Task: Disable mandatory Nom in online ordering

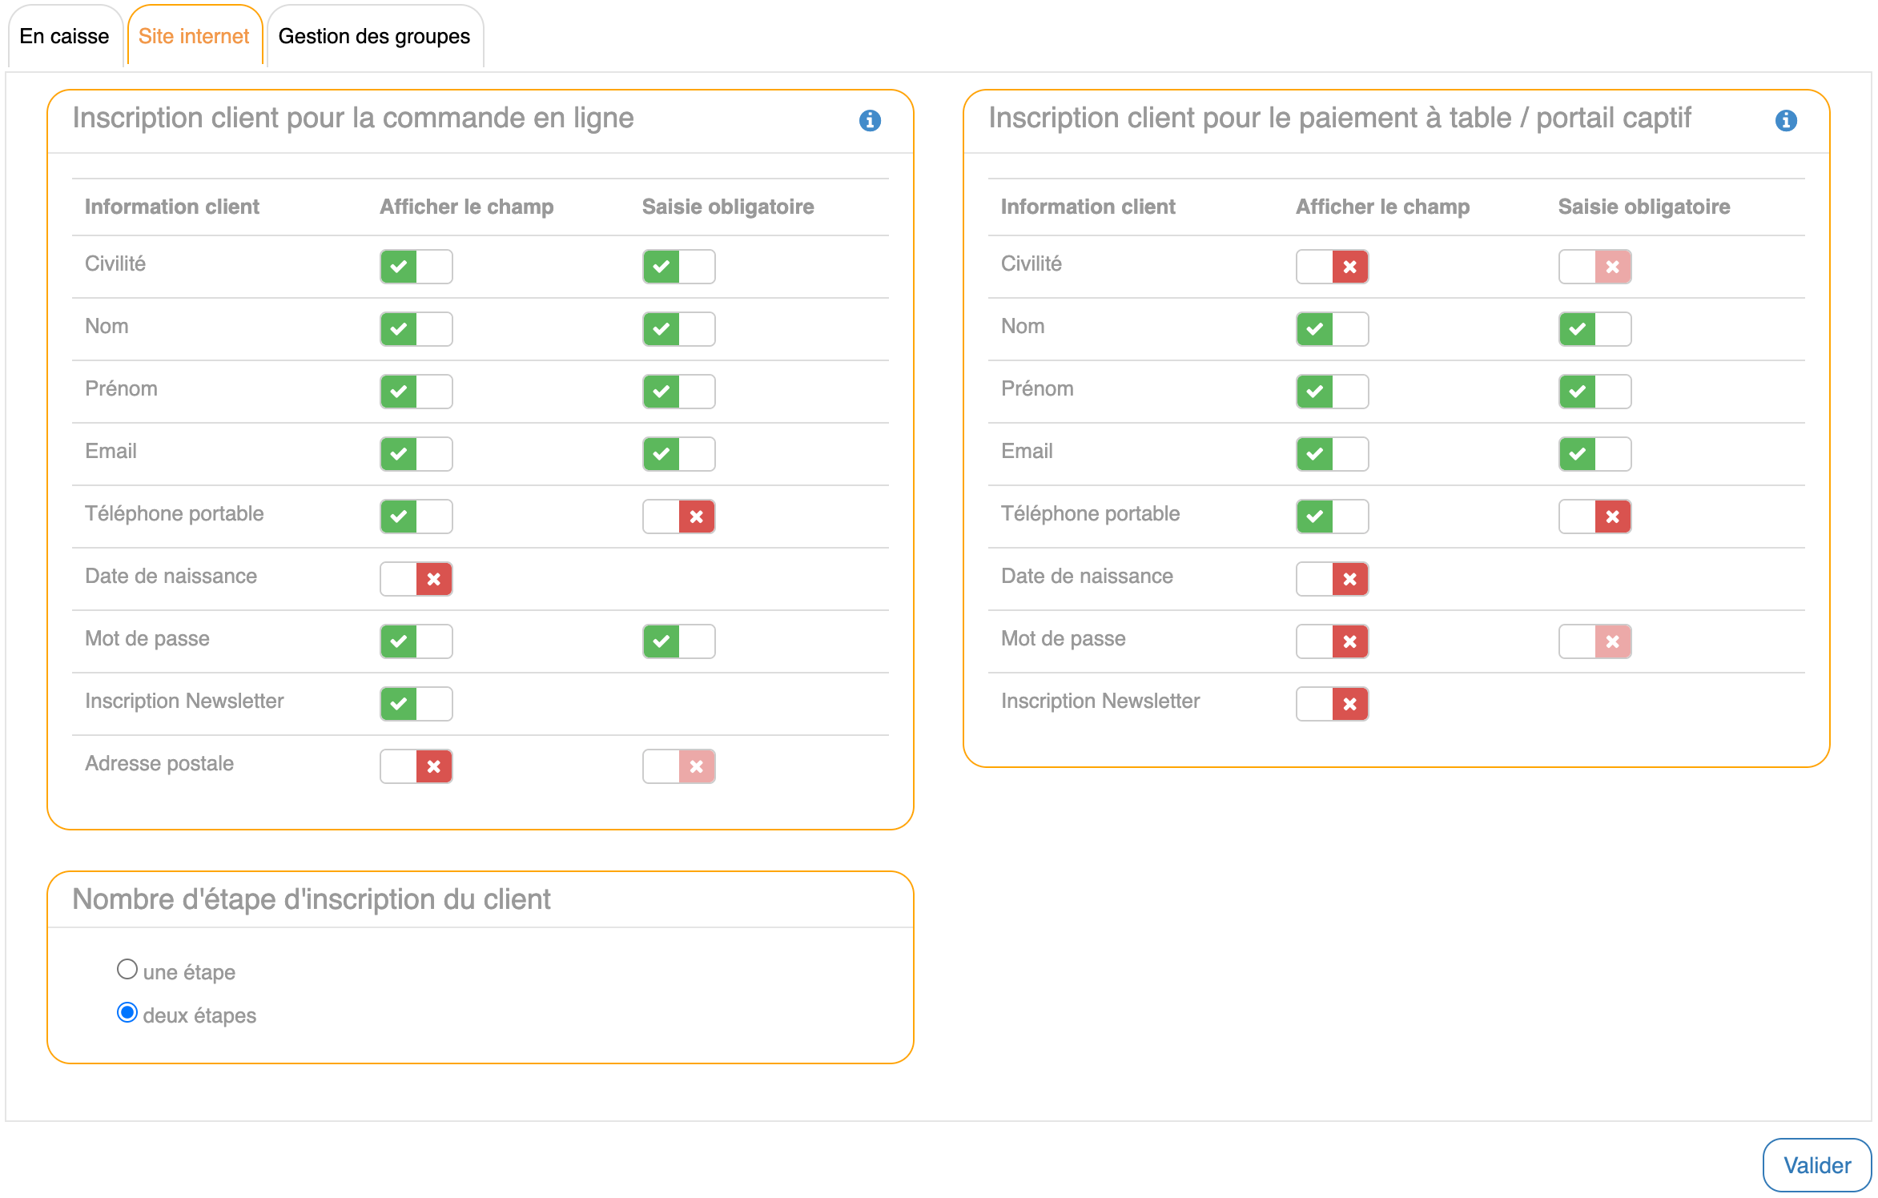Action: coord(678,329)
